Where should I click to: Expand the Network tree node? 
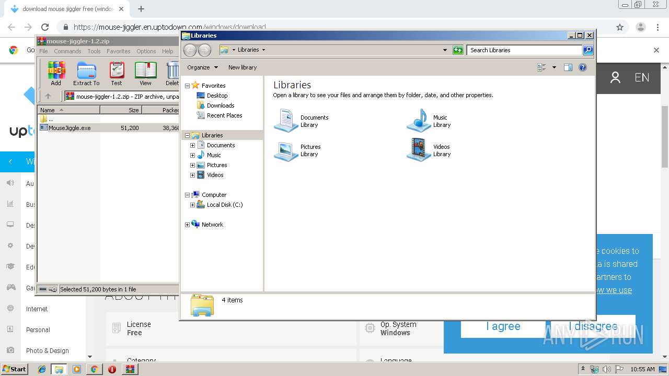pyautogui.click(x=188, y=225)
